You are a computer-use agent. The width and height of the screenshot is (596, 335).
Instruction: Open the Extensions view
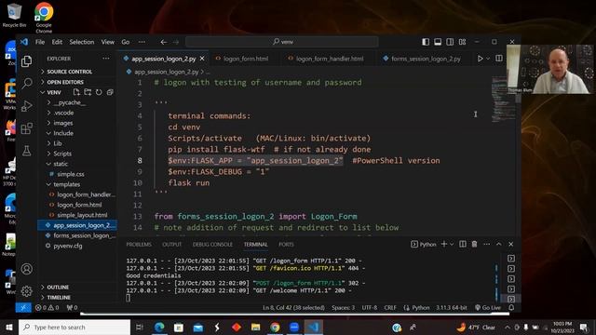[x=27, y=128]
